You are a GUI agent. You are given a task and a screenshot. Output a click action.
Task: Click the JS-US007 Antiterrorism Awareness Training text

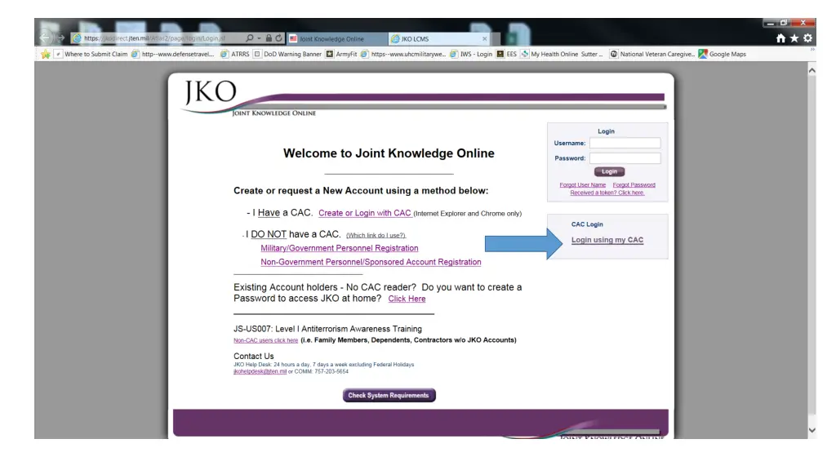pos(327,329)
